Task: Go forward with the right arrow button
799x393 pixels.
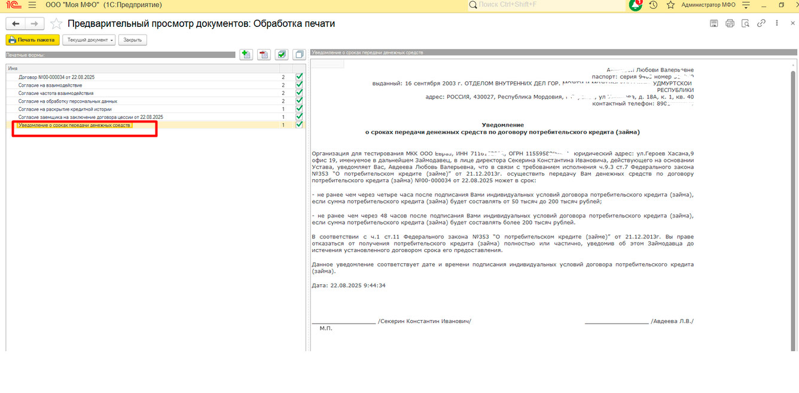Action: coord(34,24)
